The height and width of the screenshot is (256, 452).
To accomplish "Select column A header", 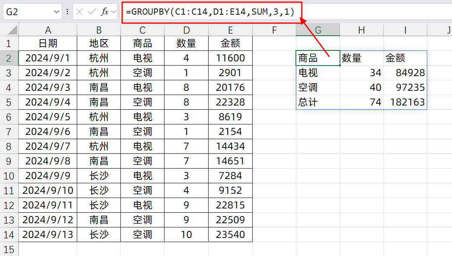I will pyautogui.click(x=48, y=30).
